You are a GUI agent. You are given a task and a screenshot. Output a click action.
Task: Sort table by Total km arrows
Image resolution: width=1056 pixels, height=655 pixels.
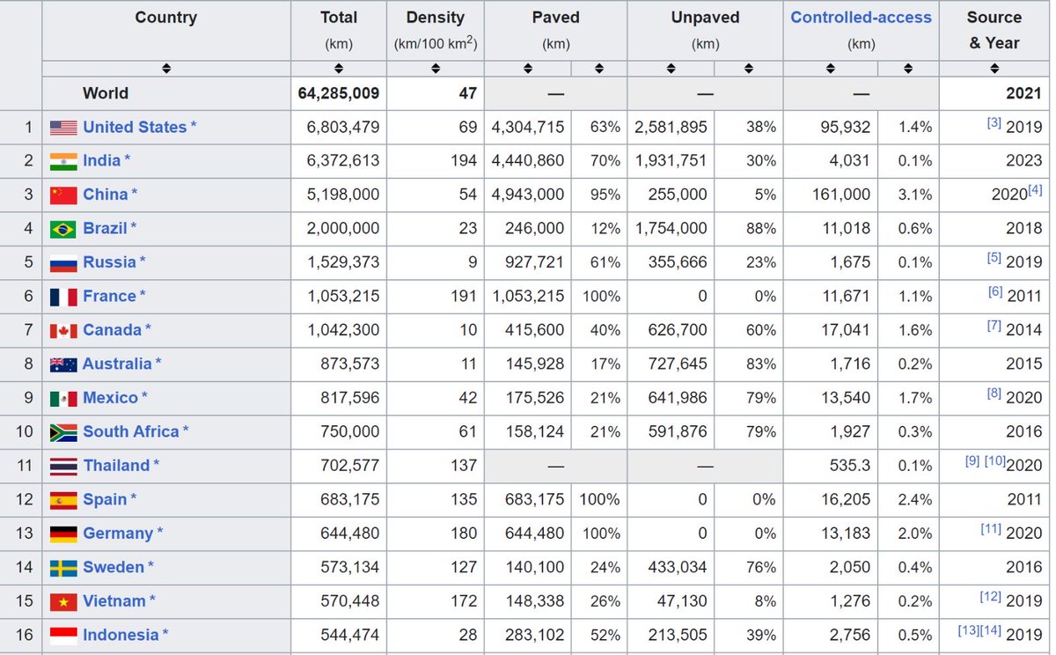click(x=339, y=69)
